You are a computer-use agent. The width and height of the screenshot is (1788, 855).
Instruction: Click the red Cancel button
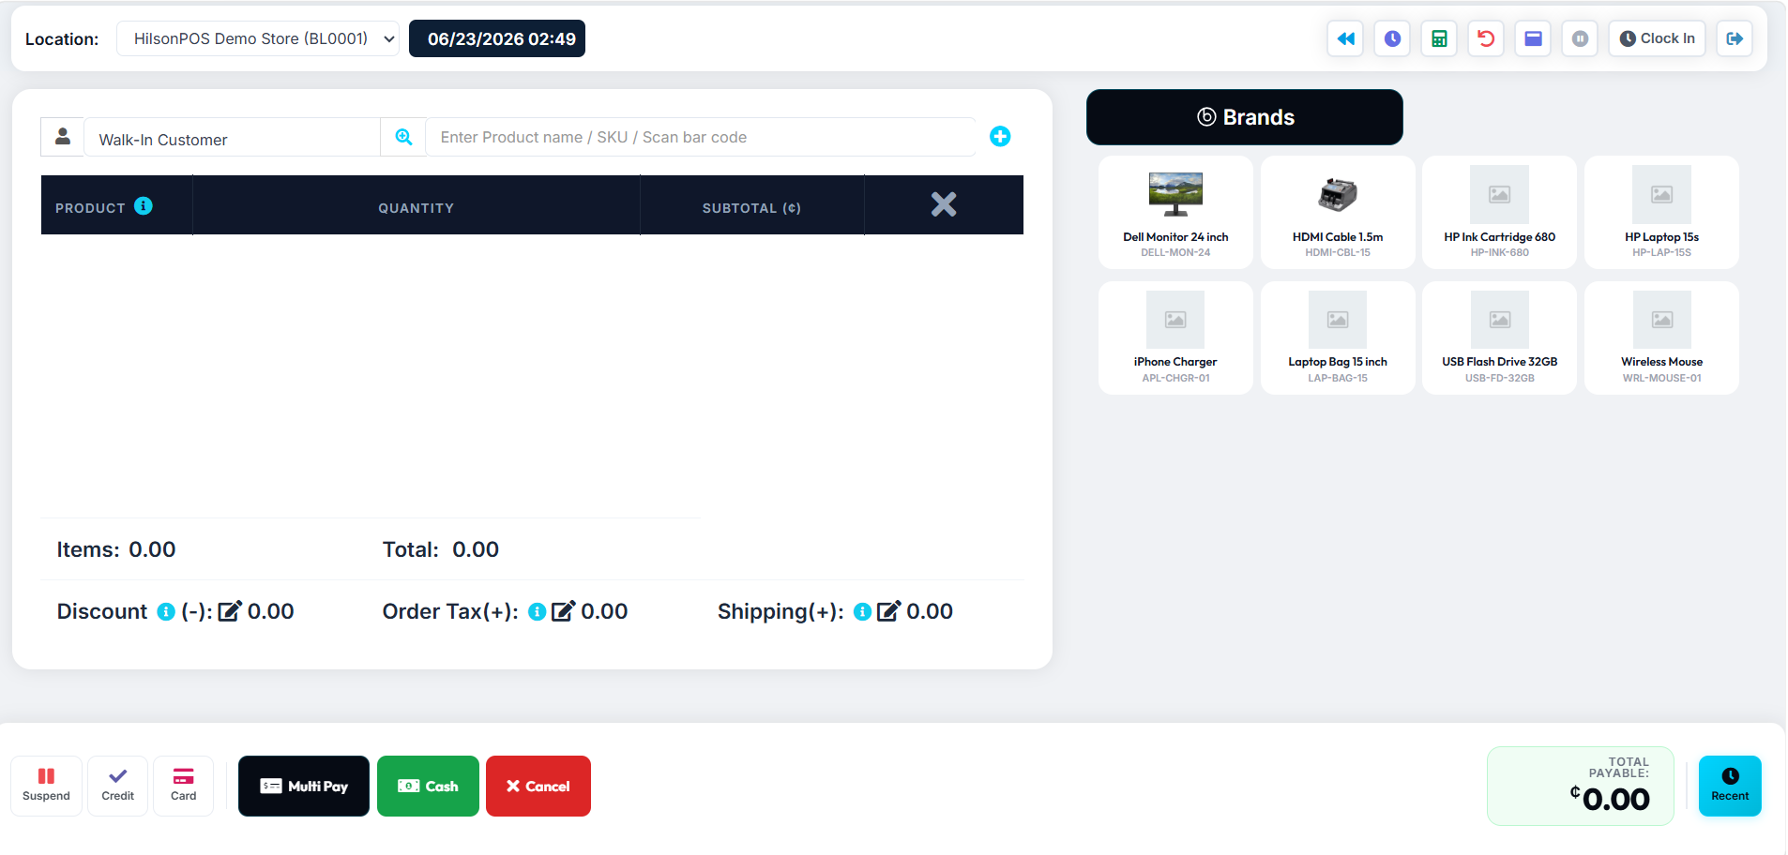[538, 786]
